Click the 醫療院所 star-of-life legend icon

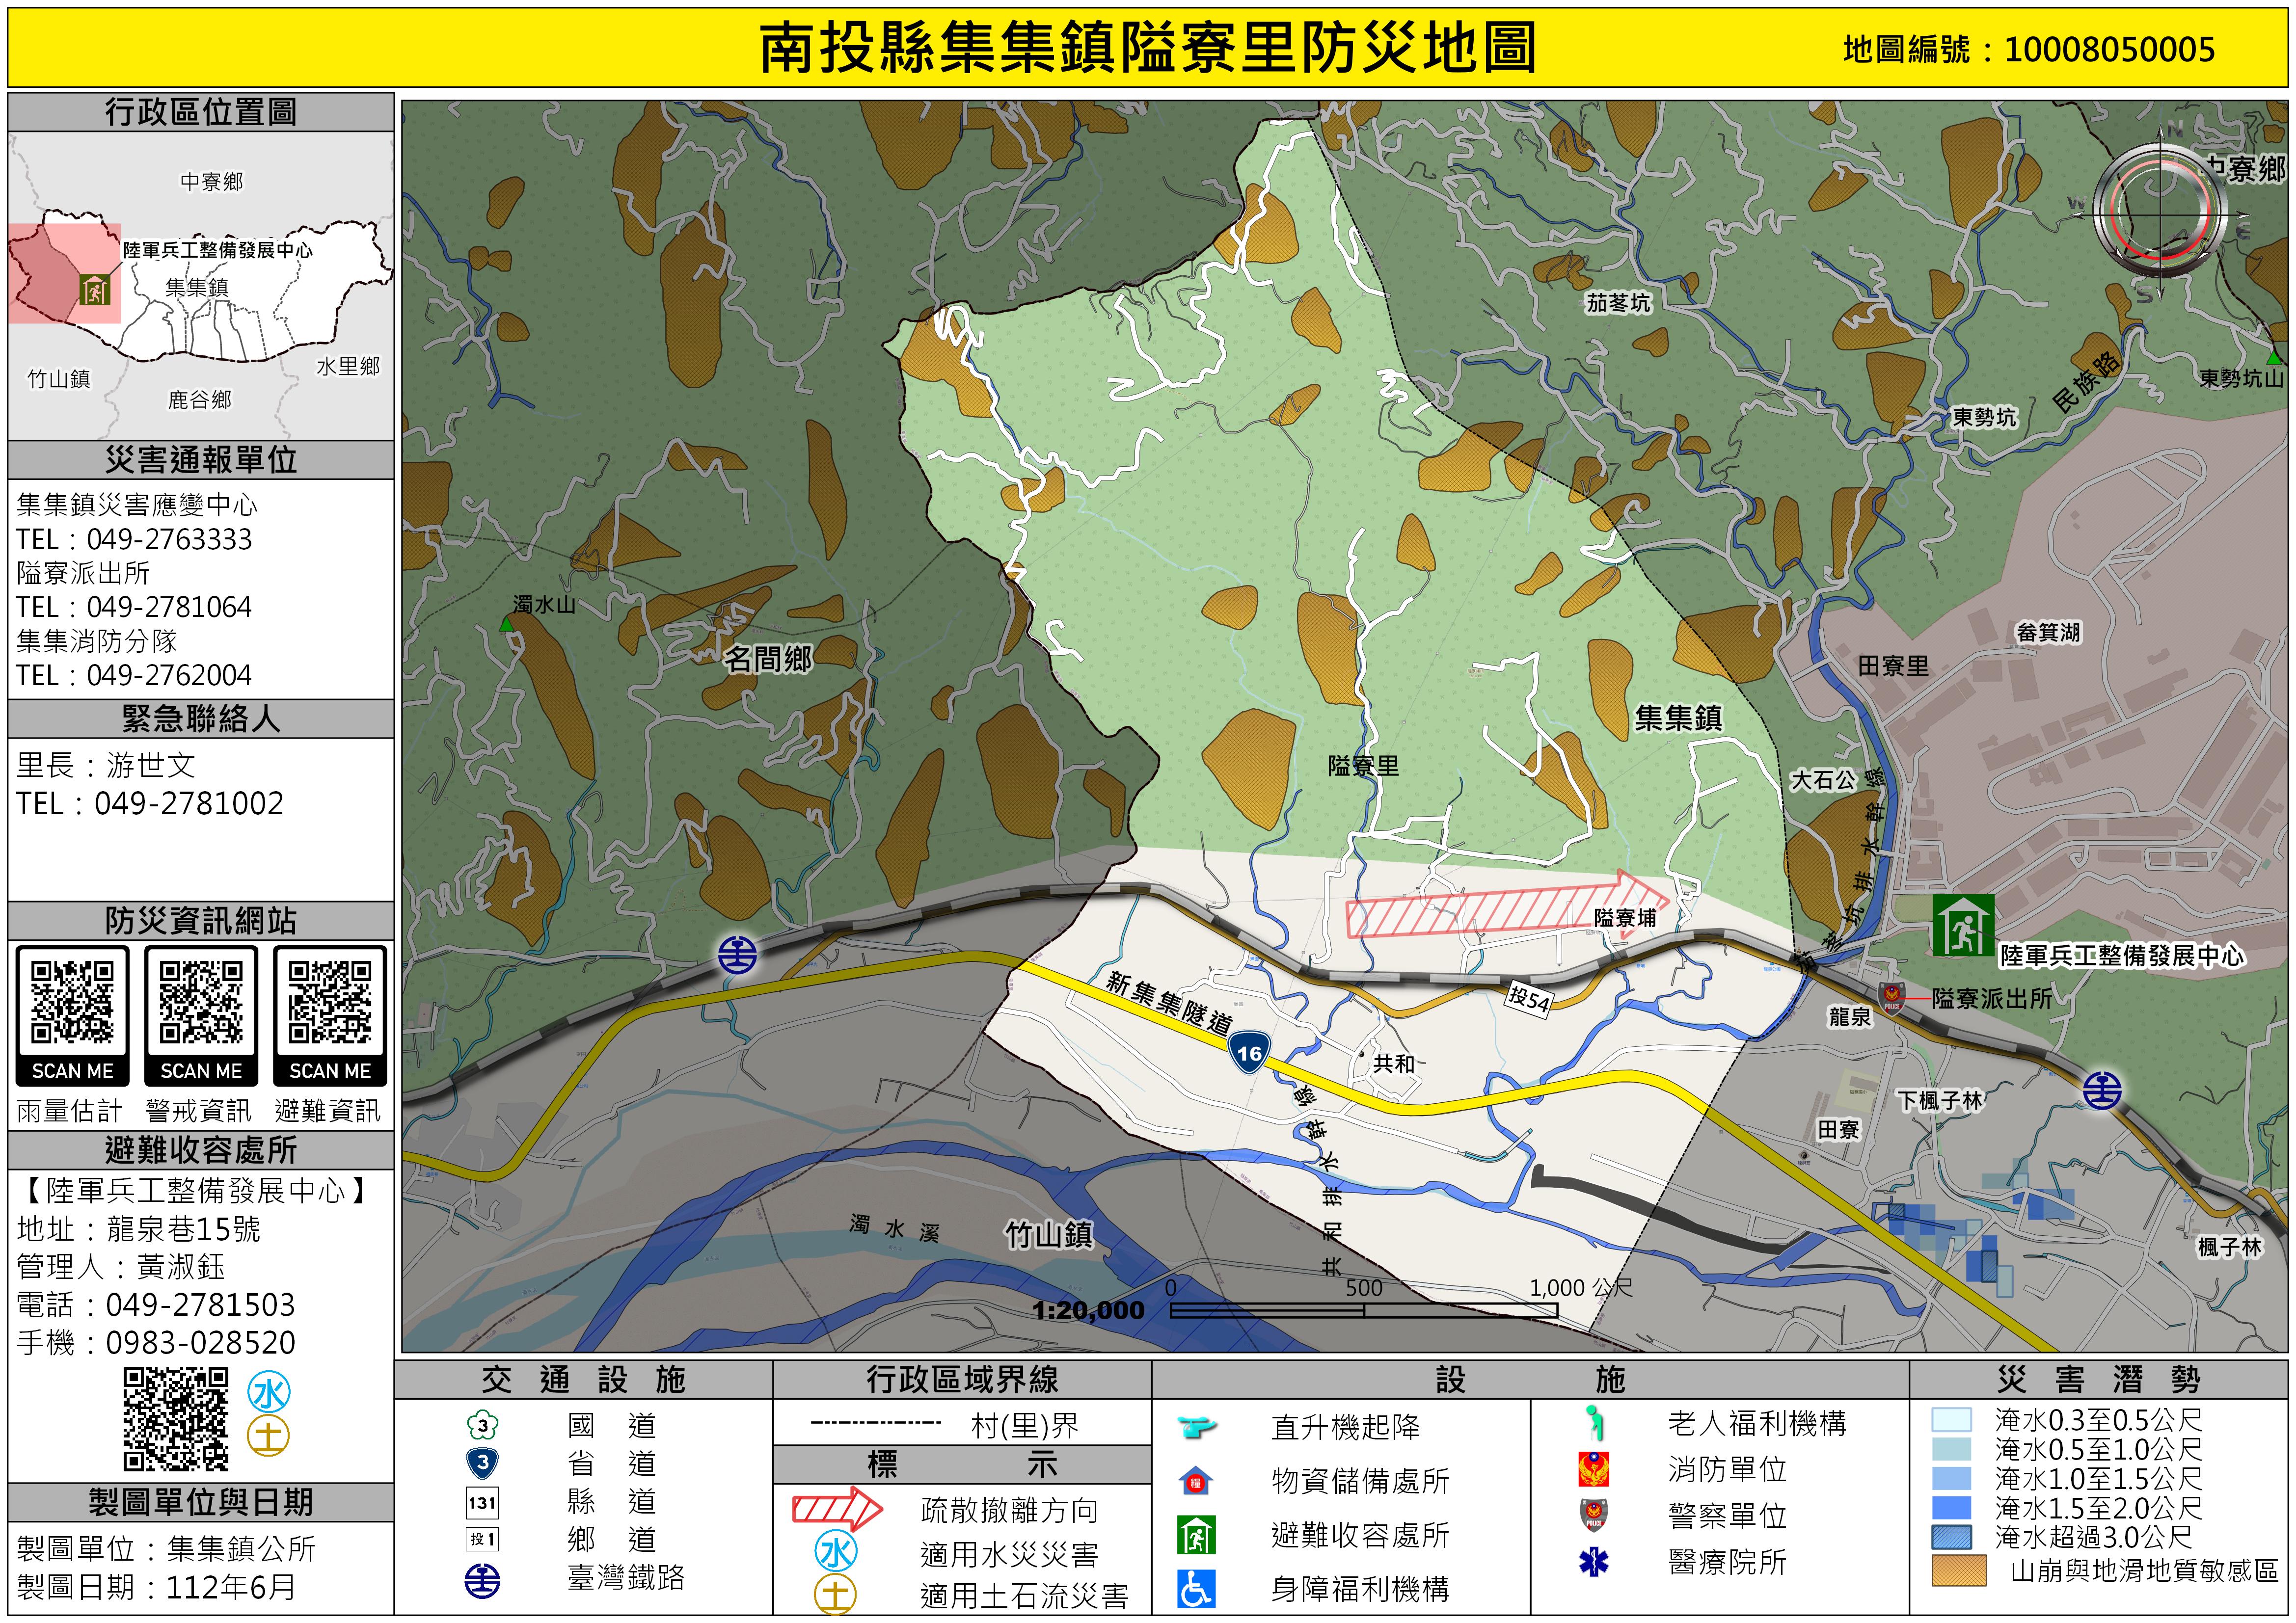[1593, 1562]
